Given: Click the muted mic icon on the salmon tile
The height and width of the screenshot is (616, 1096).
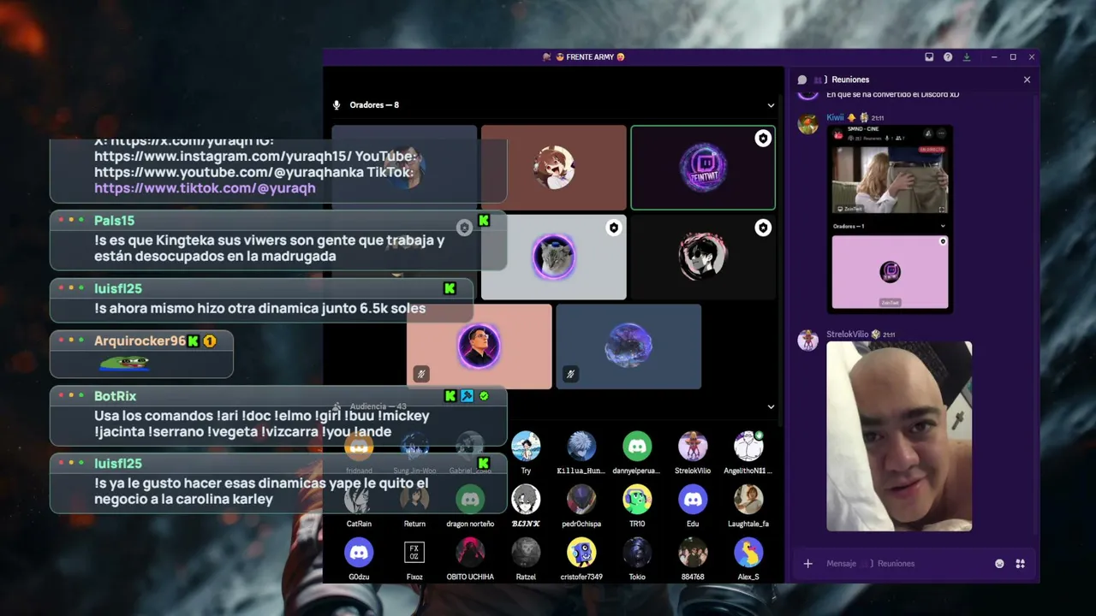Looking at the screenshot, I should coord(420,374).
